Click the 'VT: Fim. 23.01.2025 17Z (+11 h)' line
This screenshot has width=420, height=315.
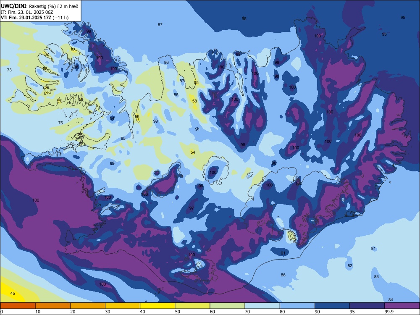tap(34, 18)
